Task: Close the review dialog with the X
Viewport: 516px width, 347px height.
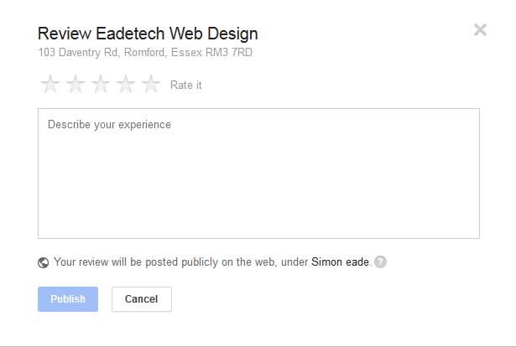Action: click(x=480, y=30)
